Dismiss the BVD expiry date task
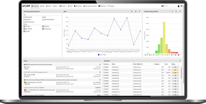Screen dimensions: 206x104 100,64
